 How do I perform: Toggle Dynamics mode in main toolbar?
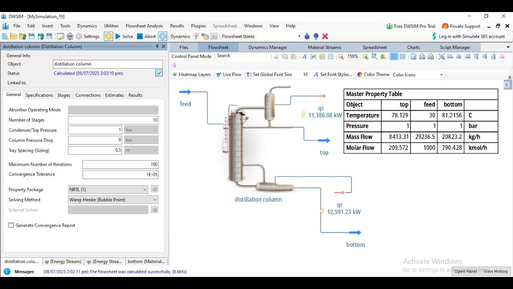click(180, 37)
